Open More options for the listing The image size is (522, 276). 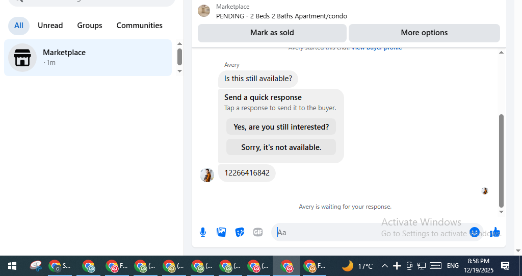pyautogui.click(x=424, y=33)
